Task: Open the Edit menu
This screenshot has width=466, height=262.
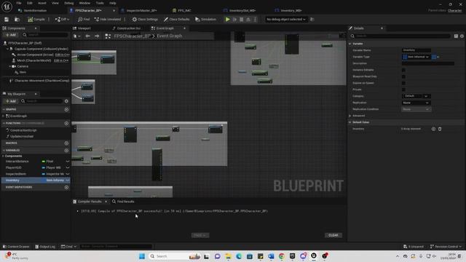Action: (x=30, y=3)
